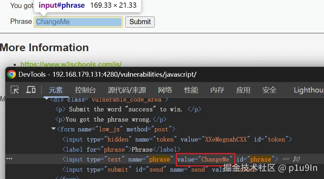The image size is (324, 179).
Task: Select the hidden token input row
Action: click(177, 139)
